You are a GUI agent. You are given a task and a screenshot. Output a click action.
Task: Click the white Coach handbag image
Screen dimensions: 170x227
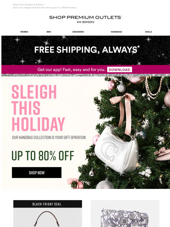point(117,149)
